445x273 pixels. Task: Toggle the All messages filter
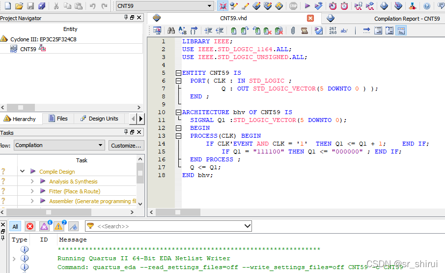[15, 226]
